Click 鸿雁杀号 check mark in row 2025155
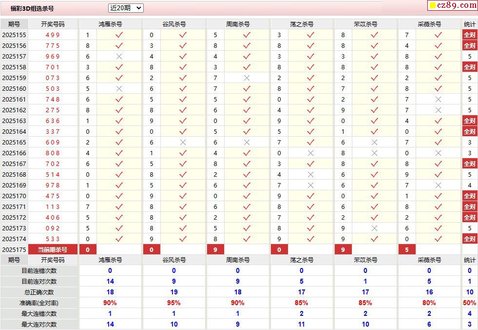478x330 pixels. pos(119,35)
